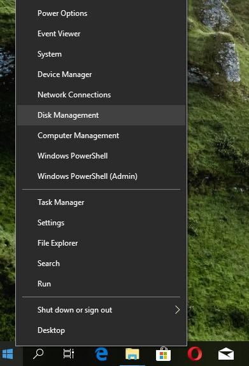Screen dimensions: 249x366
Task: Launch Microsoft Edge from the taskbar
Action: tap(102, 354)
